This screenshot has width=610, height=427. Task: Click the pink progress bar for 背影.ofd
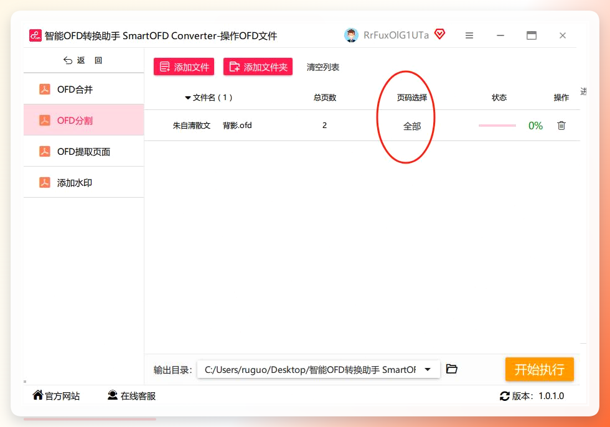(x=497, y=126)
